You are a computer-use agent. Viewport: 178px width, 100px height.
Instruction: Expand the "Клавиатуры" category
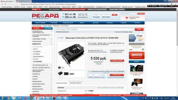coord(51,74)
